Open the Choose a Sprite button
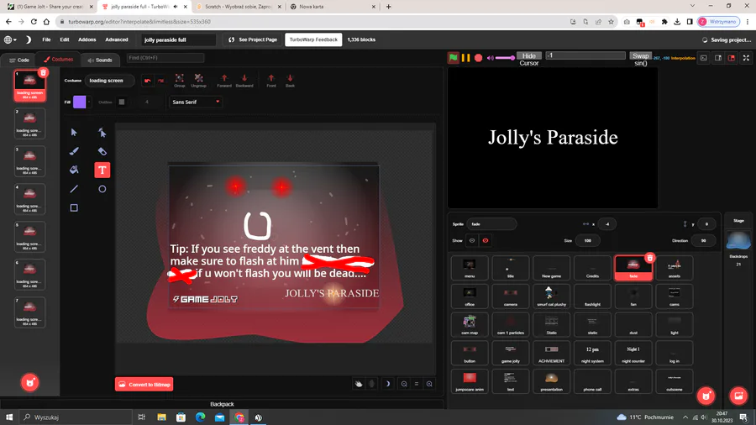Viewport: 756px width, 425px height. tap(706, 396)
